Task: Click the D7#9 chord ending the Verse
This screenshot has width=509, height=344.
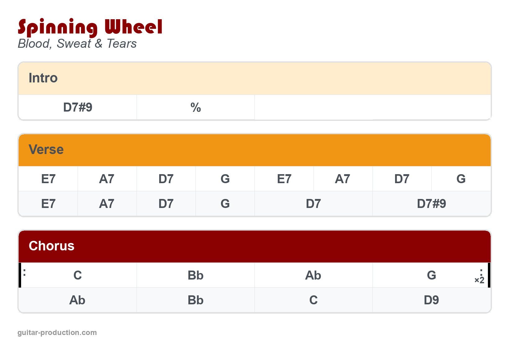Action: [x=431, y=204]
